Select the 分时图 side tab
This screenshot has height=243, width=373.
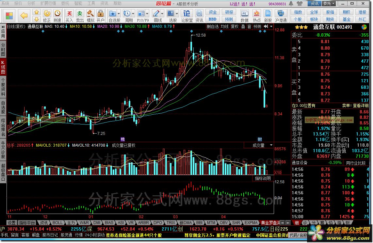point(3,50)
